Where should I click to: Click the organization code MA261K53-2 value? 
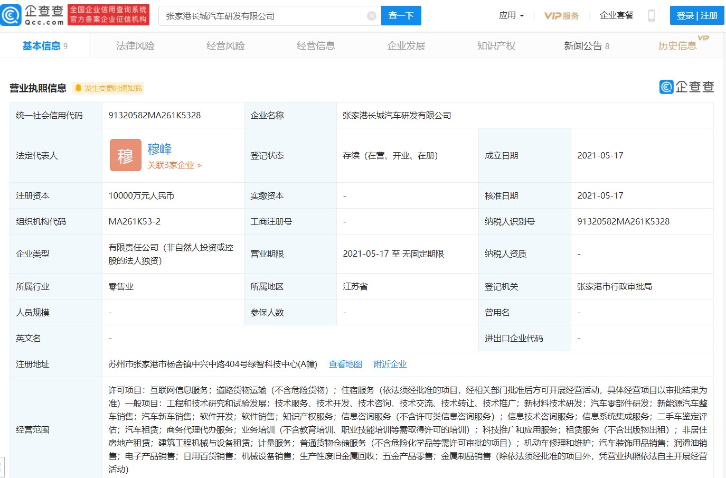[x=135, y=221]
